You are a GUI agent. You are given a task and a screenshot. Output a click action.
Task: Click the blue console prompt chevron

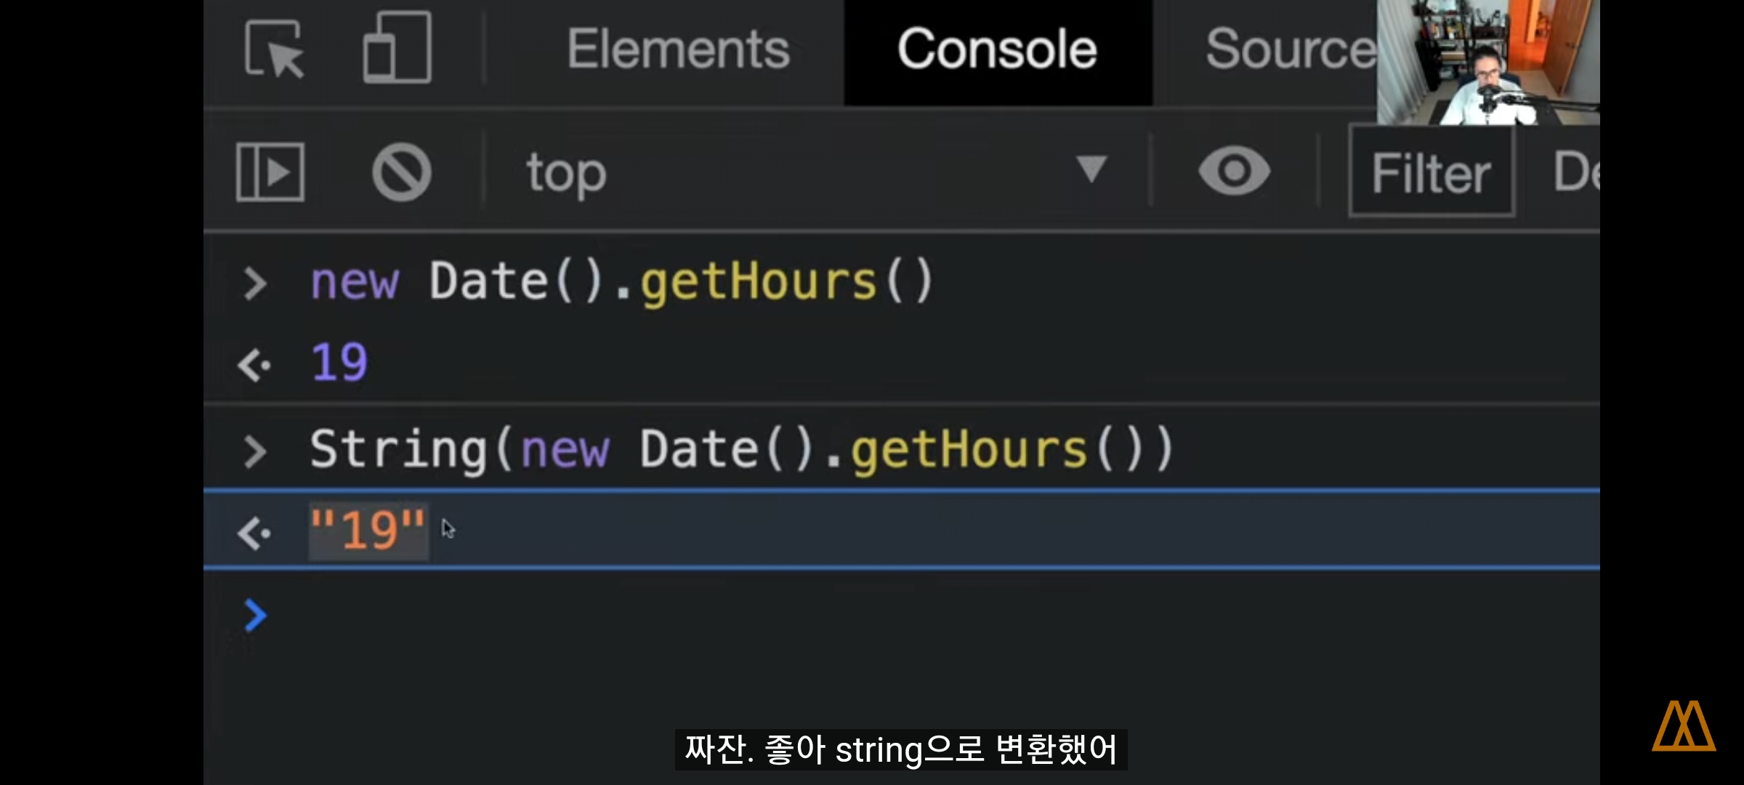(255, 615)
